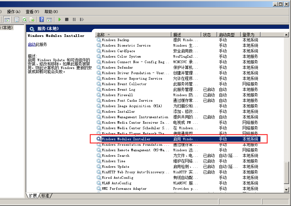Click the Refresh toolbar icon
The height and width of the screenshot is (206, 291).
[24, 20]
